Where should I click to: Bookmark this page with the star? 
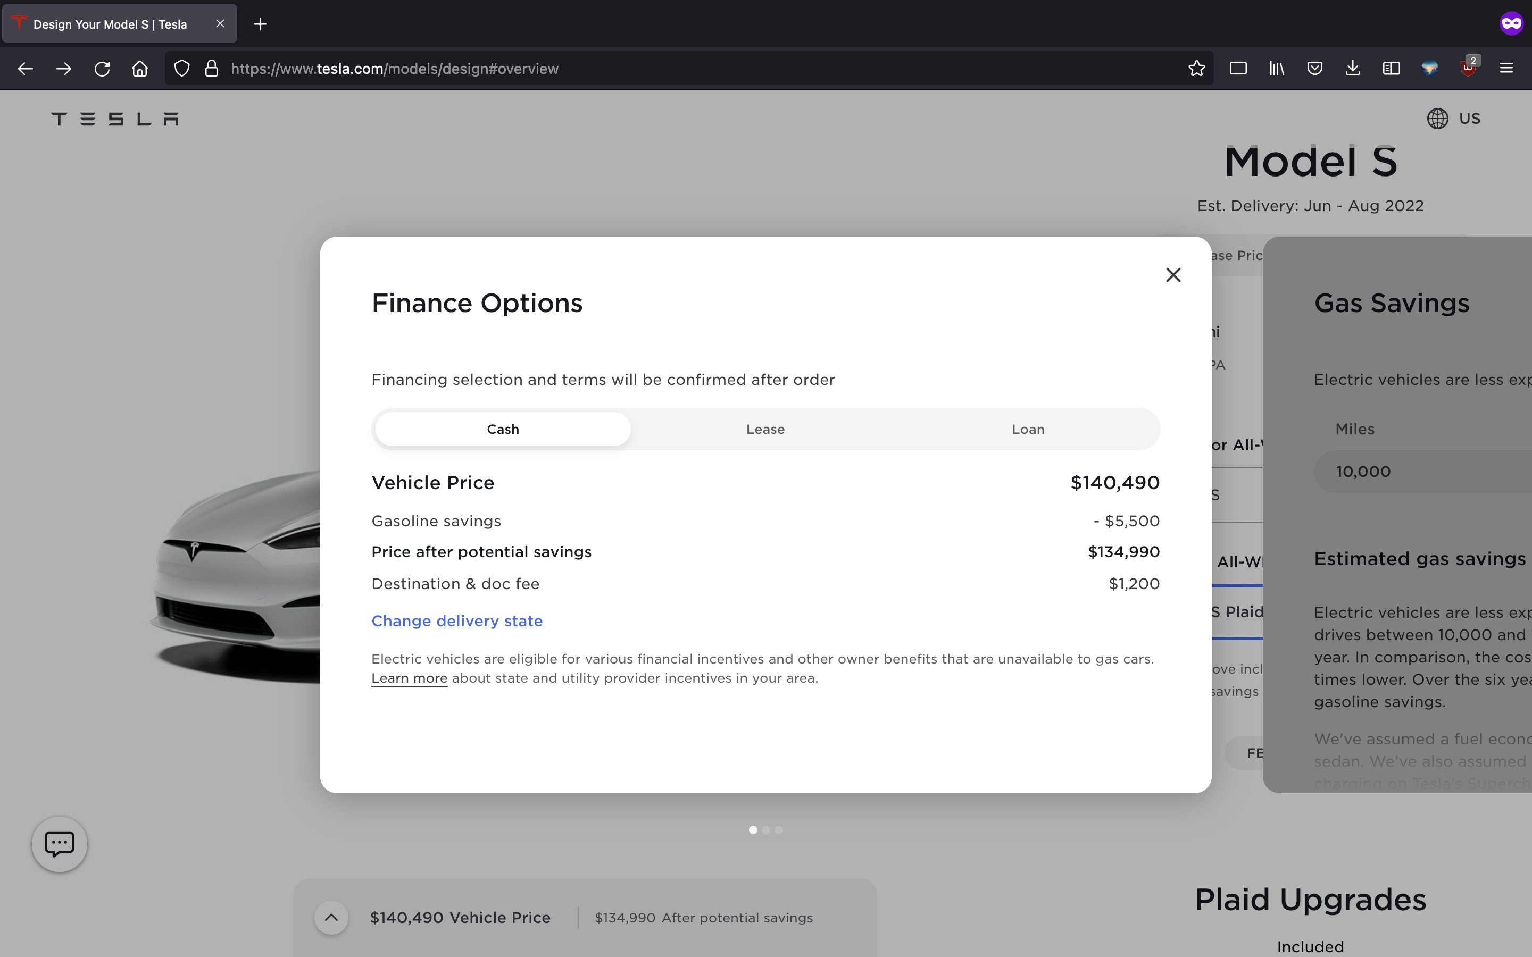tap(1196, 69)
